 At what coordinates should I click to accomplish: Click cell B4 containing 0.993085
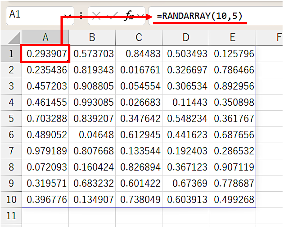click(x=92, y=102)
